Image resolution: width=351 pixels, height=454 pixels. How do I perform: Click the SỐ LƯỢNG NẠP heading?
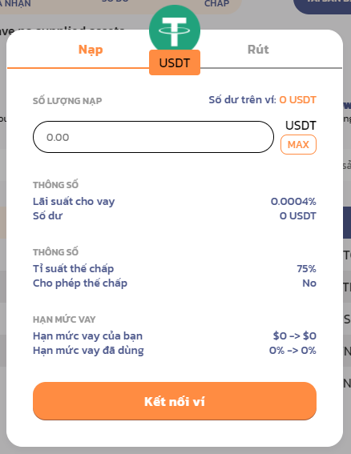(67, 101)
